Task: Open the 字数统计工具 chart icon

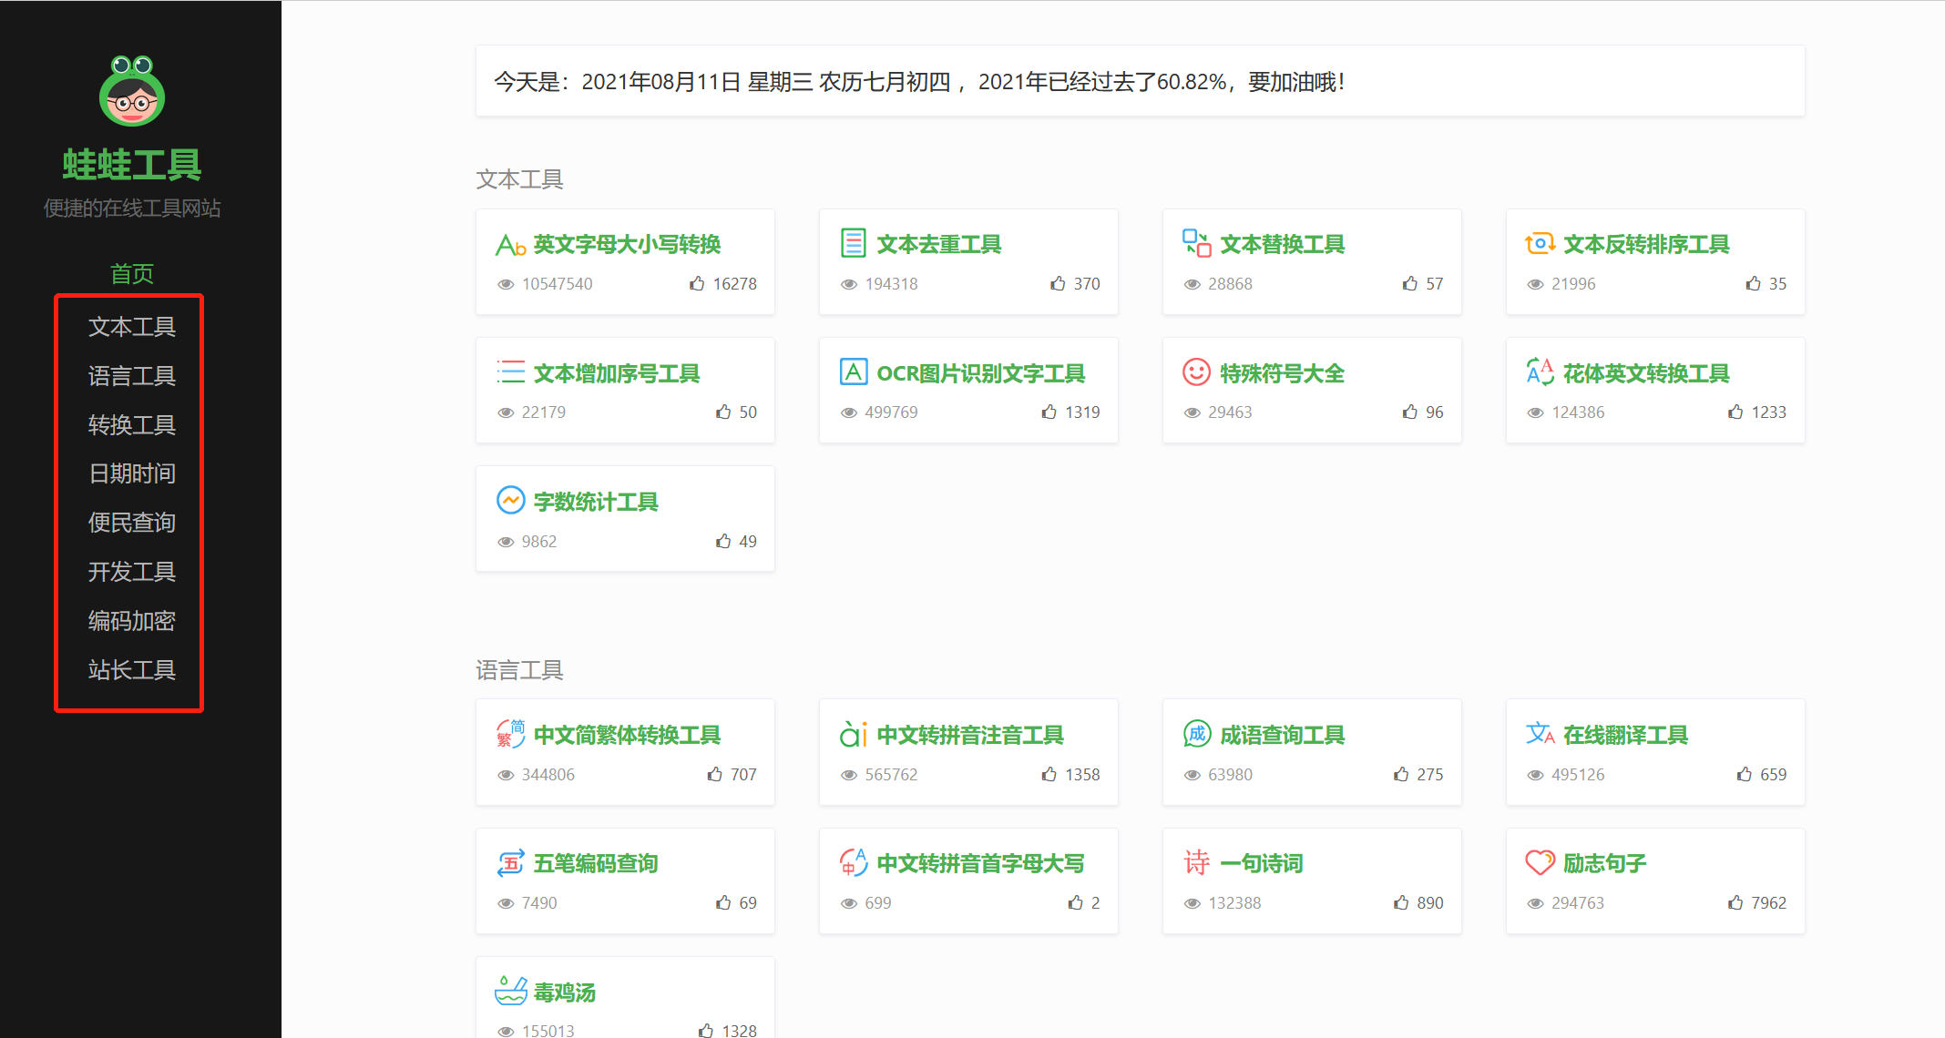Action: pyautogui.click(x=510, y=501)
